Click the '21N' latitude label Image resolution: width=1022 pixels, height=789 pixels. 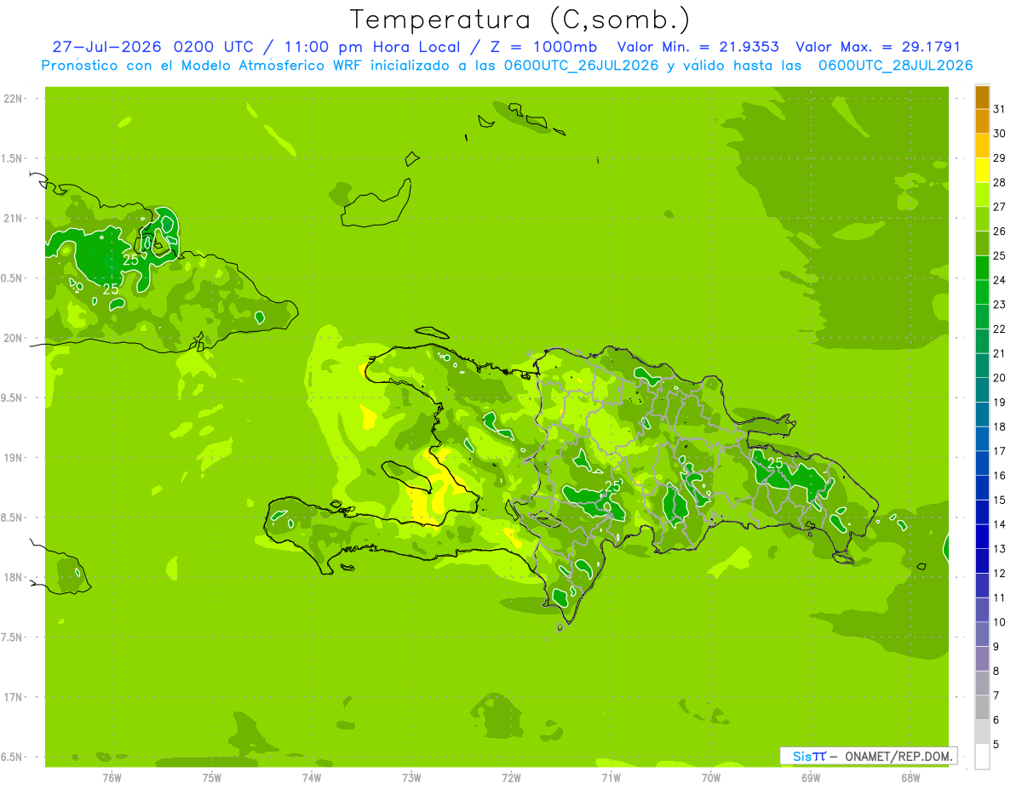[x=13, y=218]
